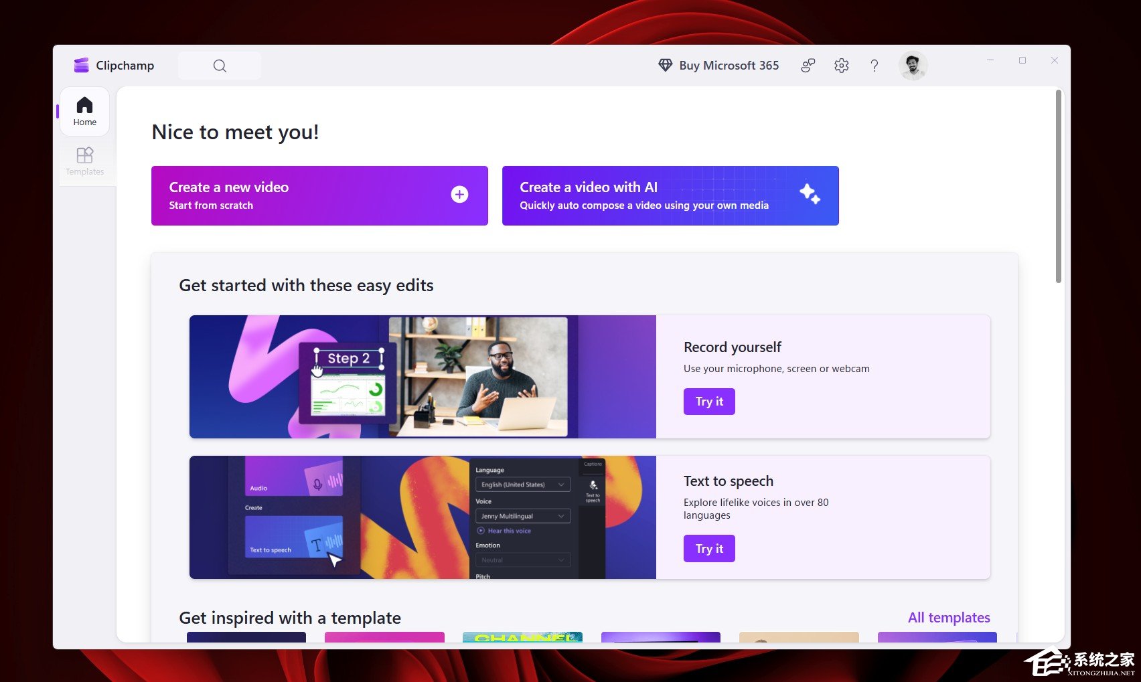1141x682 pixels.
Task: Click the Clipchamp logo icon
Action: point(82,65)
